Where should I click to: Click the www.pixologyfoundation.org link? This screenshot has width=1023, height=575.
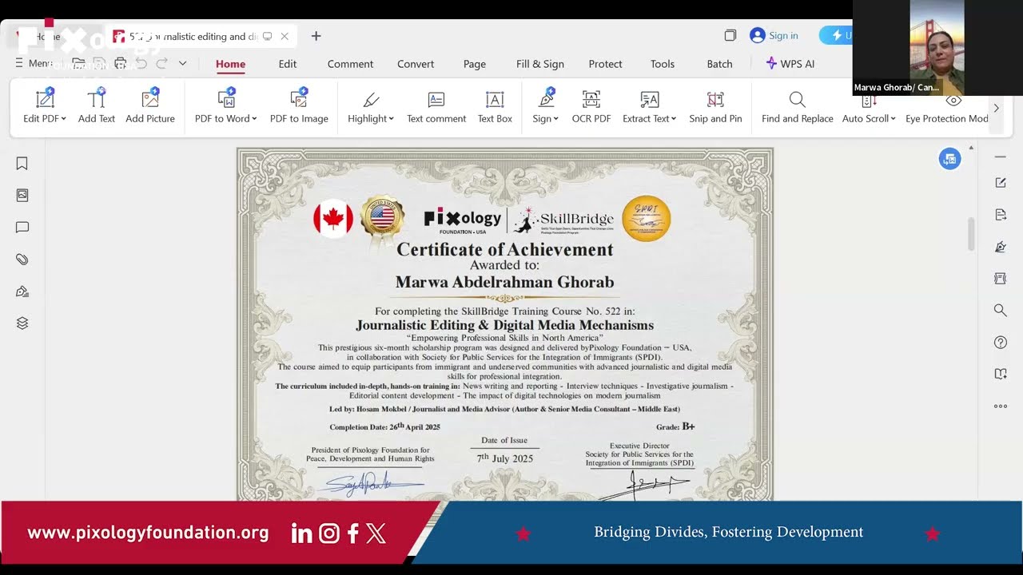[148, 533]
